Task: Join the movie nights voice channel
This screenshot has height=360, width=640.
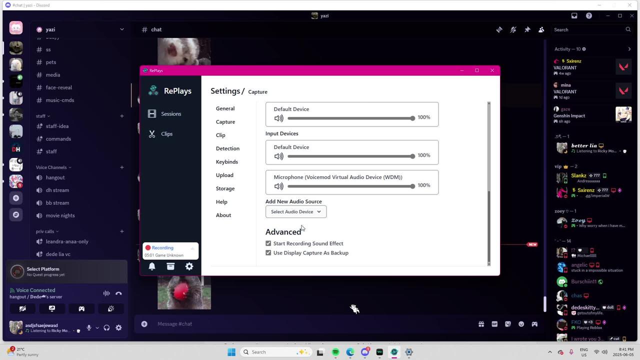Action: click(60, 215)
